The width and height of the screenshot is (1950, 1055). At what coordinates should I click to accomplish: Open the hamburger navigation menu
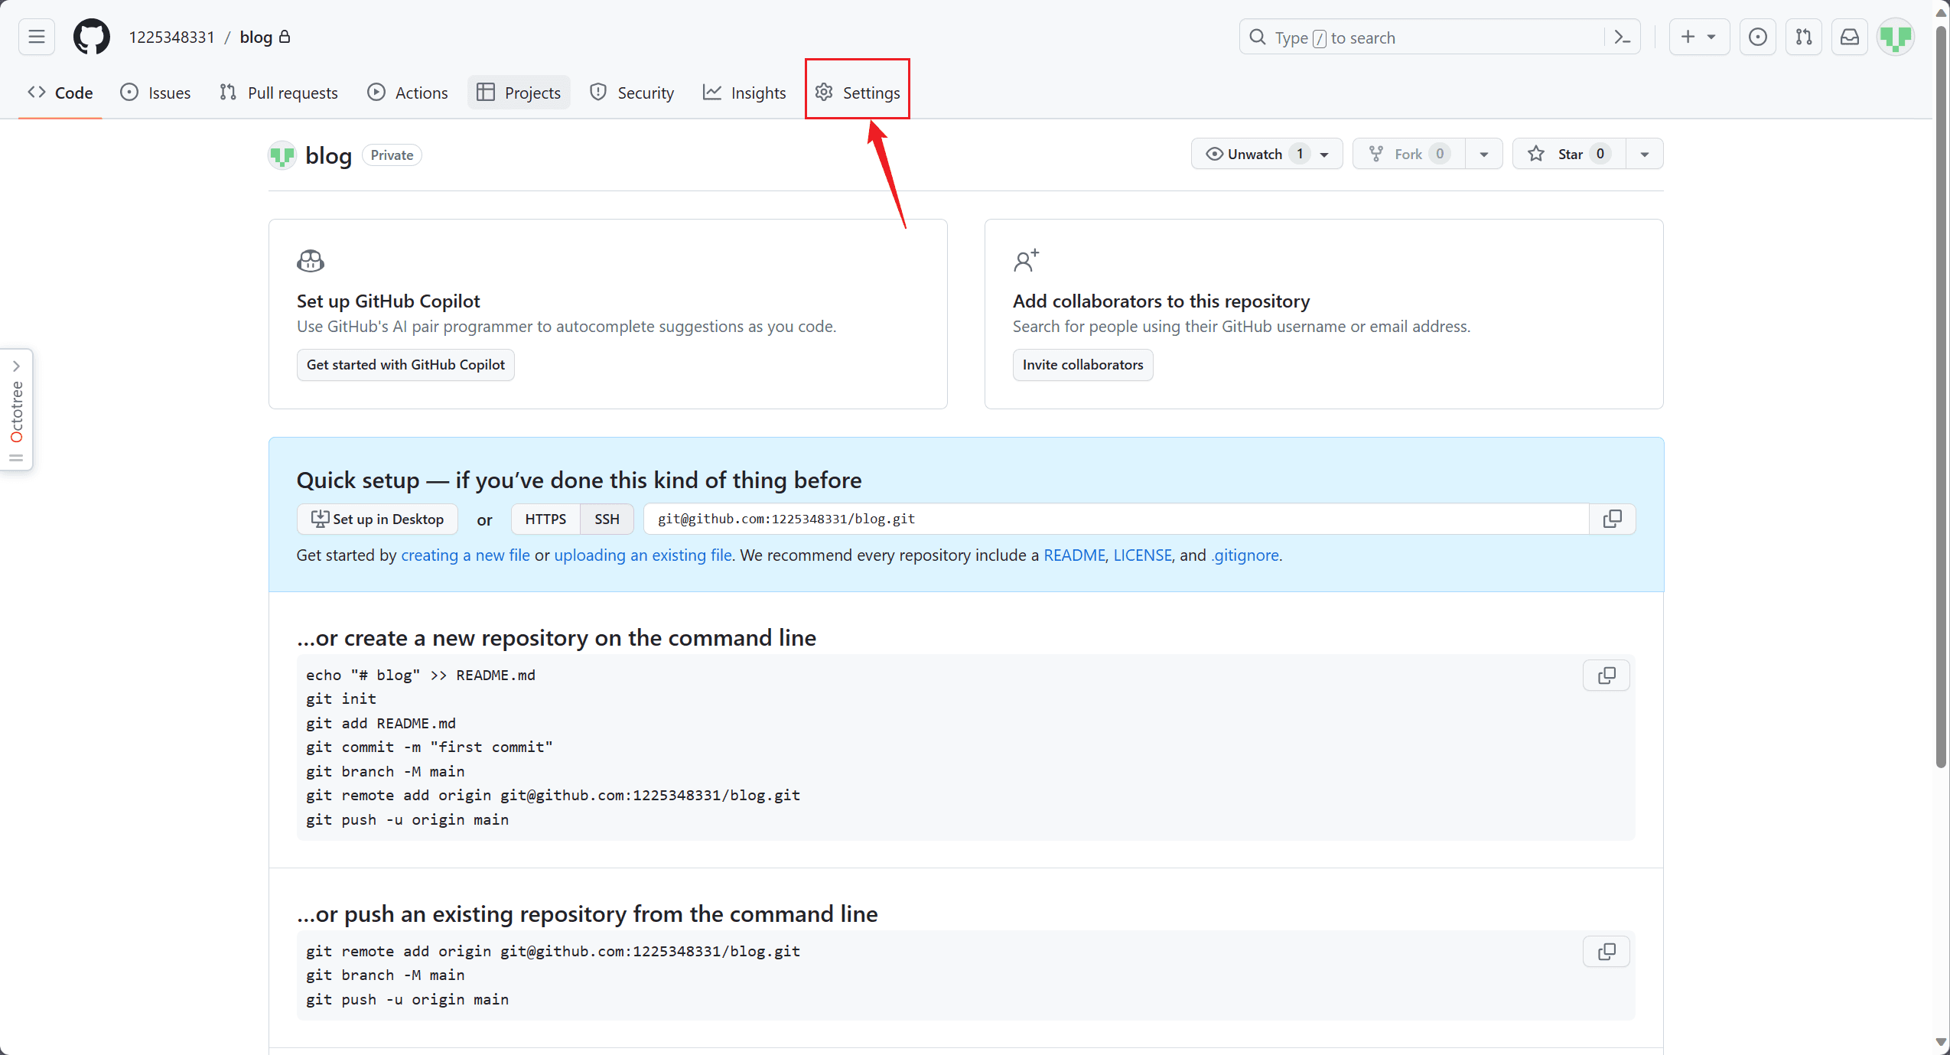[x=36, y=37]
